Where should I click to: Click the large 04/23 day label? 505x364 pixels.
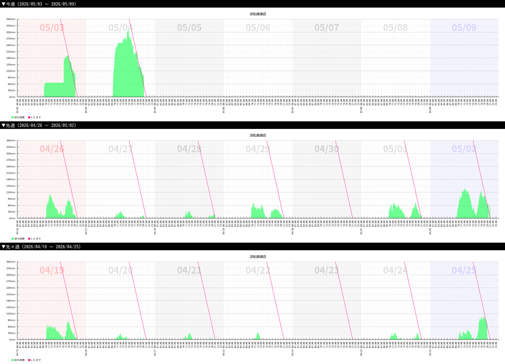(327, 270)
